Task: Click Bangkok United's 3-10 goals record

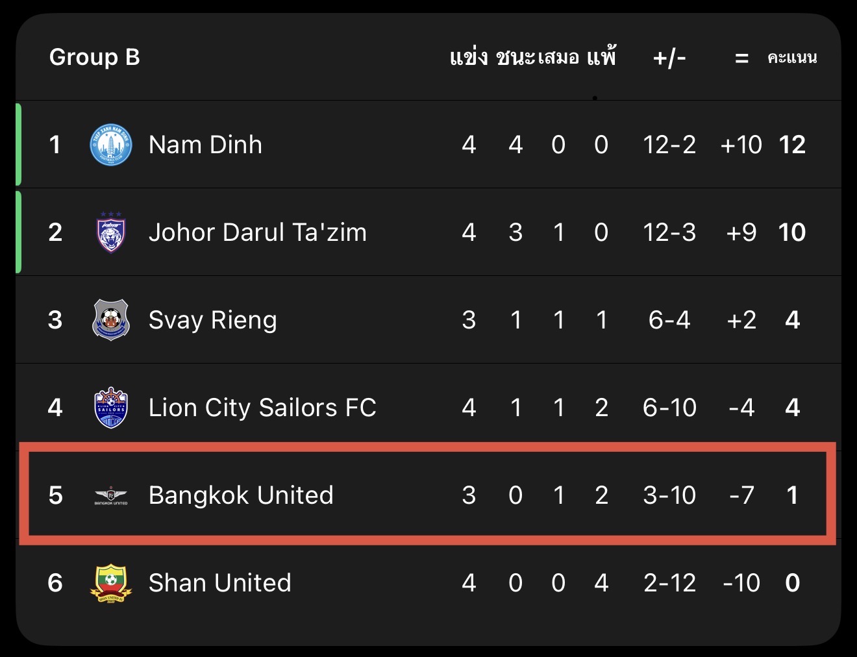Action: [669, 495]
